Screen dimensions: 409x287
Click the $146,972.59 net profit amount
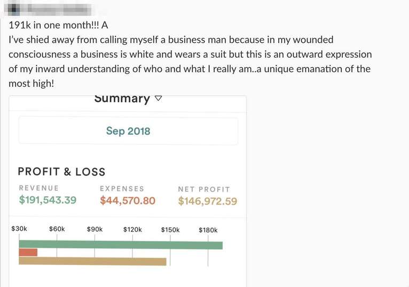[x=208, y=201]
